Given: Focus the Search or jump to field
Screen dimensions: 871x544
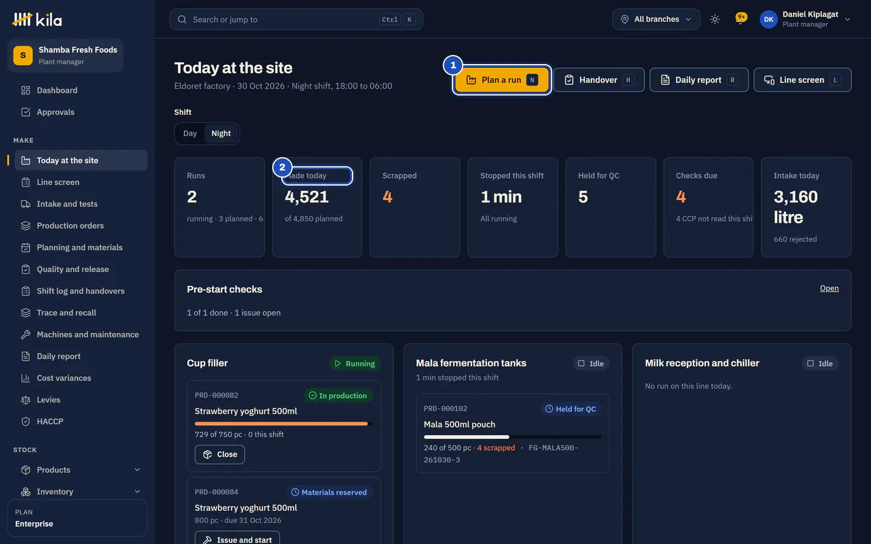Looking at the screenshot, I should tap(296, 19).
